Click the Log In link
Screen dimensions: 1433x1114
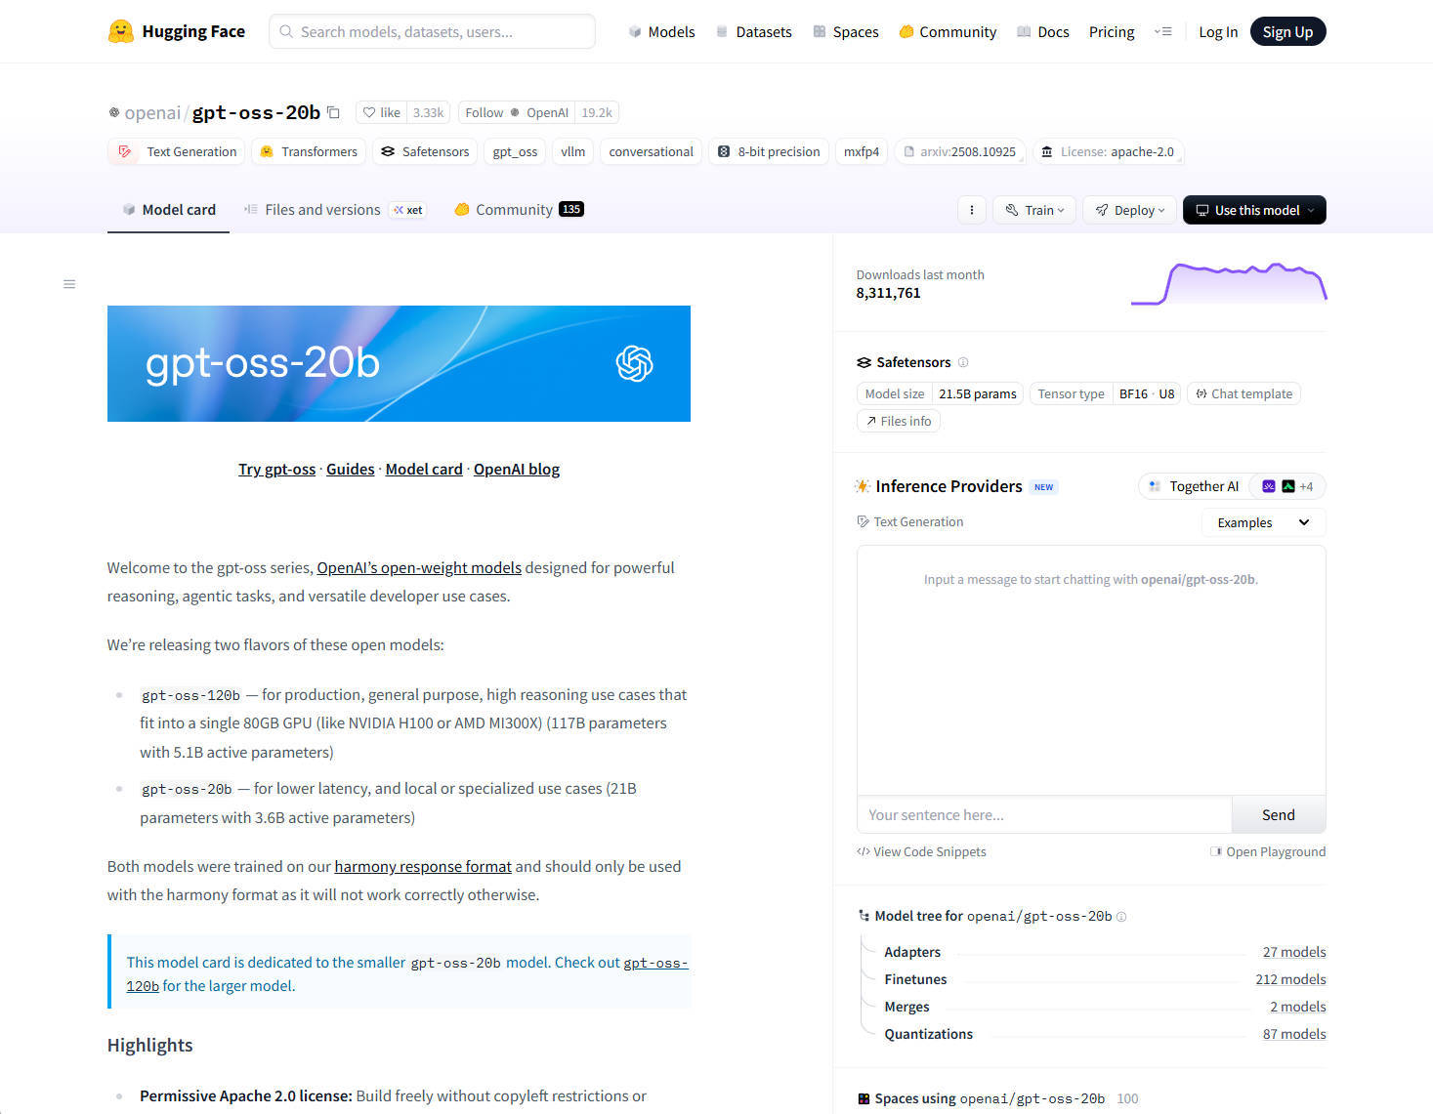1218,31
